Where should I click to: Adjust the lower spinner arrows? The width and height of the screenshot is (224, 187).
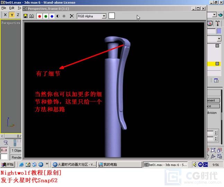coord(216,139)
